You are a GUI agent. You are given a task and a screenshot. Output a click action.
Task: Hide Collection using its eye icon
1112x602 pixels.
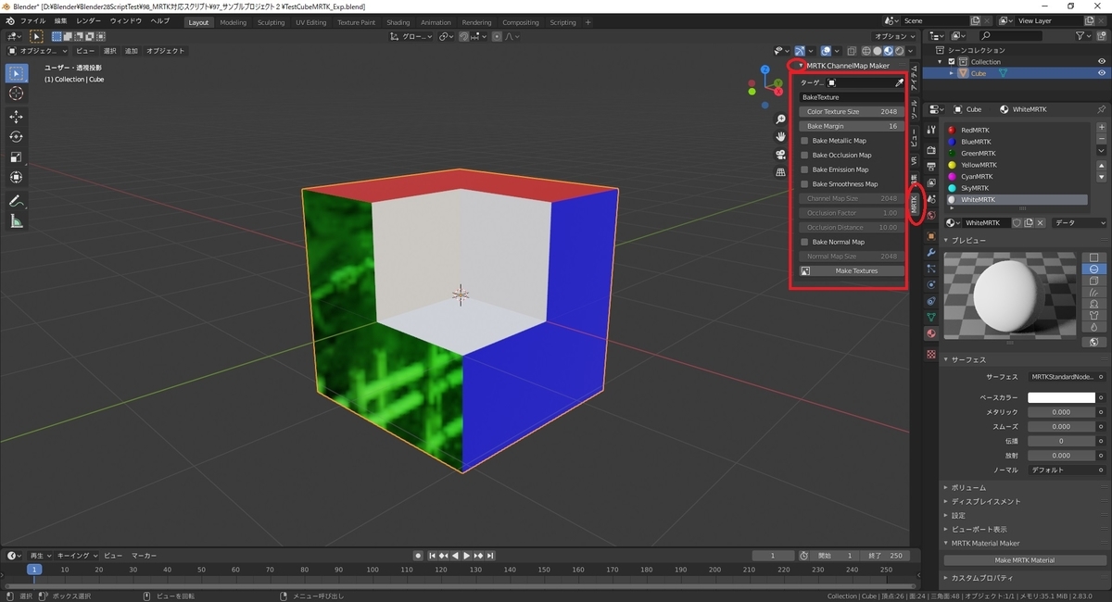[x=1102, y=61]
